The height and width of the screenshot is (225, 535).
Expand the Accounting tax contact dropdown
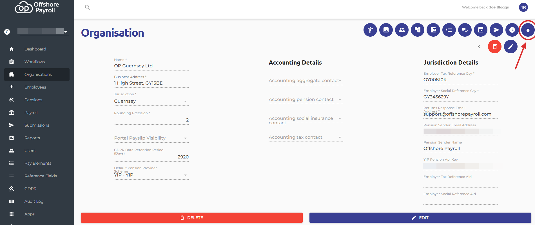click(306, 137)
